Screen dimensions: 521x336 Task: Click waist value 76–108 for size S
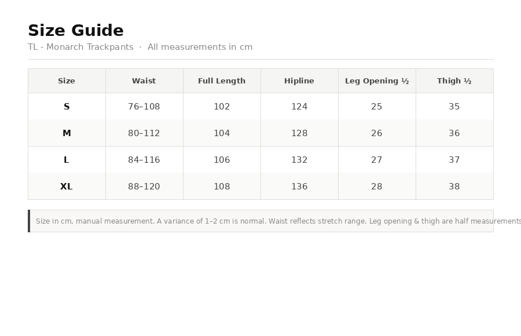pyautogui.click(x=144, y=107)
